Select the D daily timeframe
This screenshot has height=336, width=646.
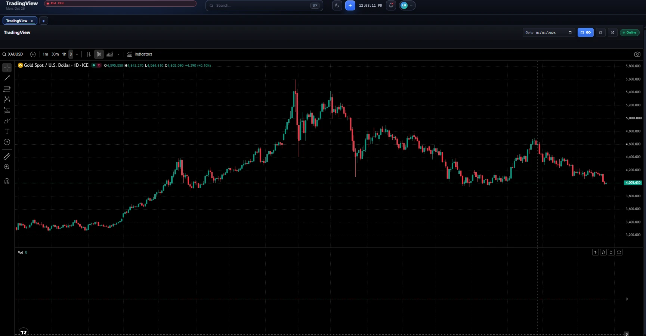(x=71, y=54)
